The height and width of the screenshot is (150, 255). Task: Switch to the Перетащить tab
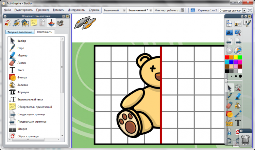click(x=45, y=32)
